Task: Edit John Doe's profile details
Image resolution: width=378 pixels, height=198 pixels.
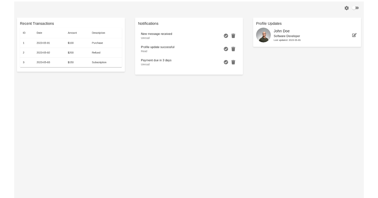Action: coord(354,35)
